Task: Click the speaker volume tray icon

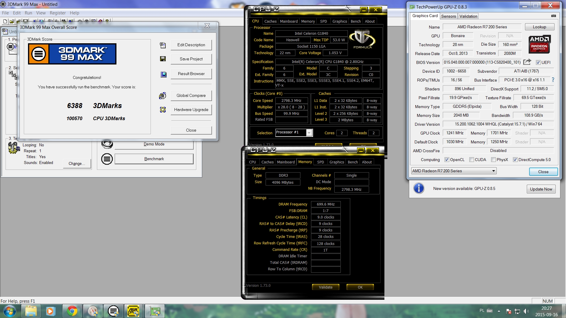Action: tap(526, 311)
